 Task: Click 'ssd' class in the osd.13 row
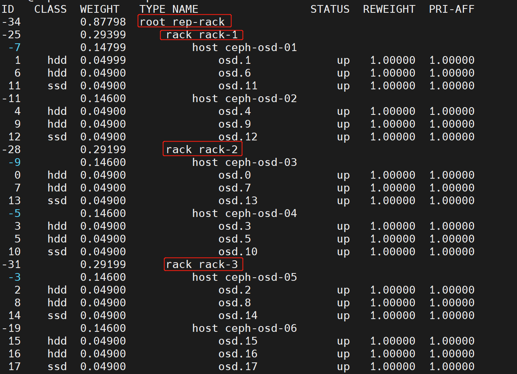[x=57, y=201]
